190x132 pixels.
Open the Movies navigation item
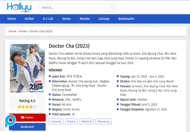coord(85,19)
